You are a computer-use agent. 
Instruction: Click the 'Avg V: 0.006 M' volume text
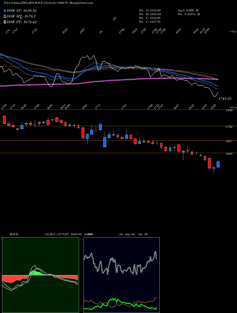pos(188,10)
